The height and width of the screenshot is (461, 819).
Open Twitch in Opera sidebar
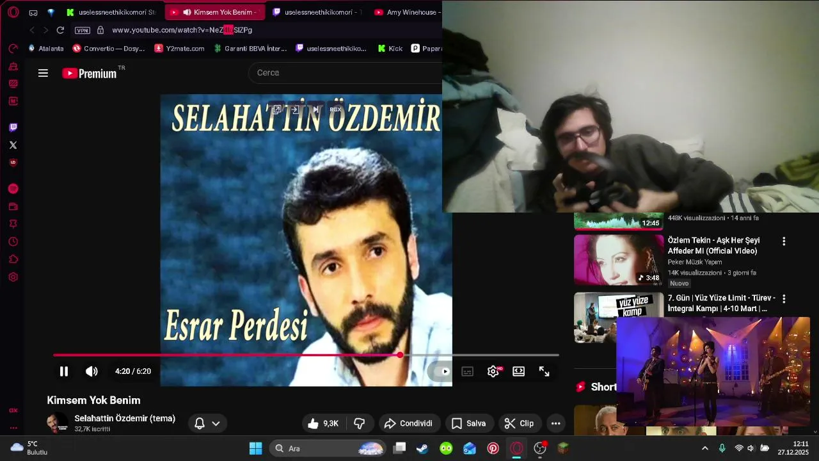(x=13, y=127)
